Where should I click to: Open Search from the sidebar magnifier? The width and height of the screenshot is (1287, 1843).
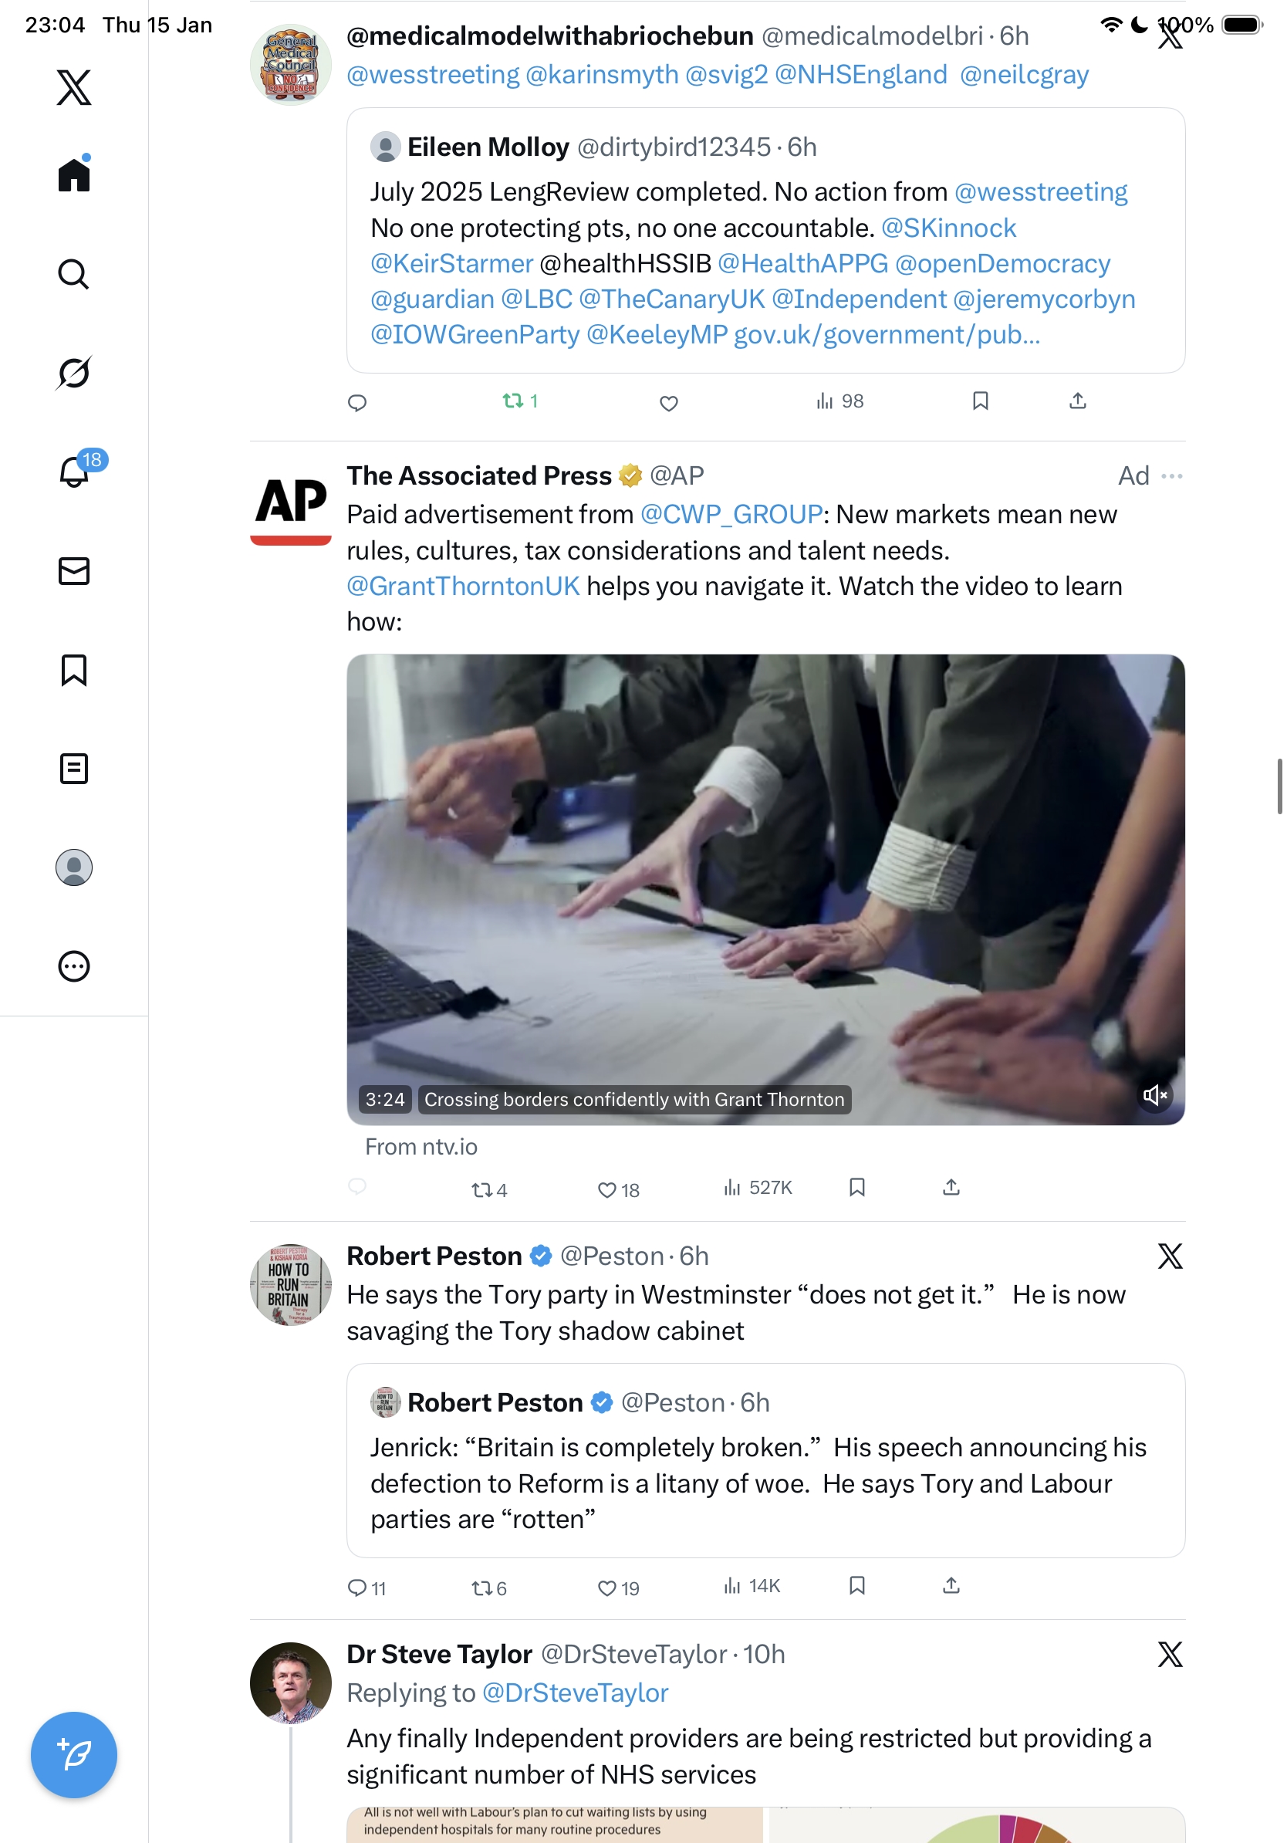[x=74, y=274]
